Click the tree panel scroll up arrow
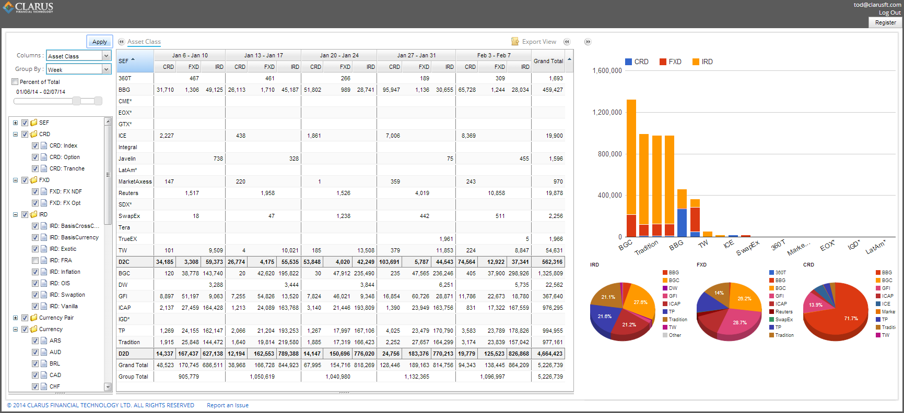 click(x=108, y=122)
